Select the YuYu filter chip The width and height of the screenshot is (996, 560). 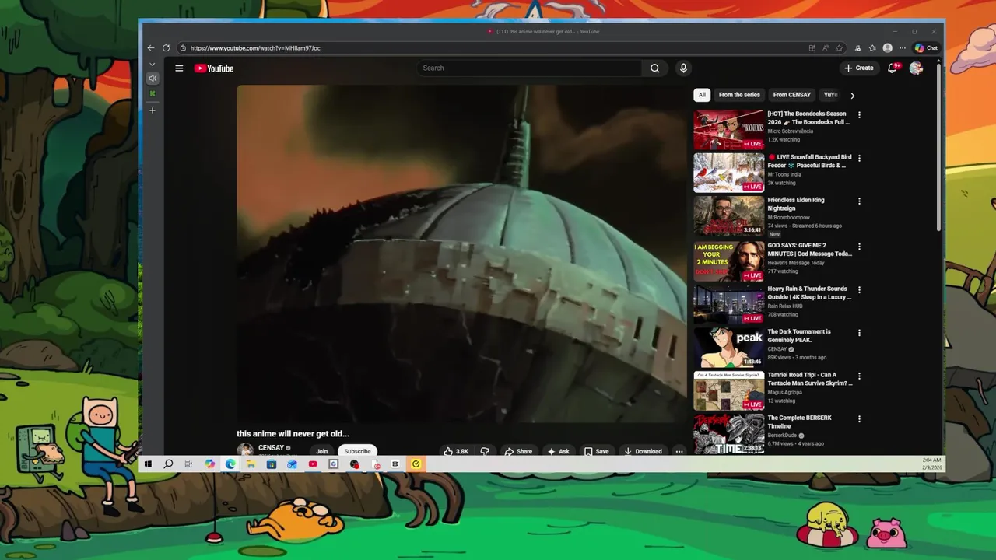tap(830, 95)
